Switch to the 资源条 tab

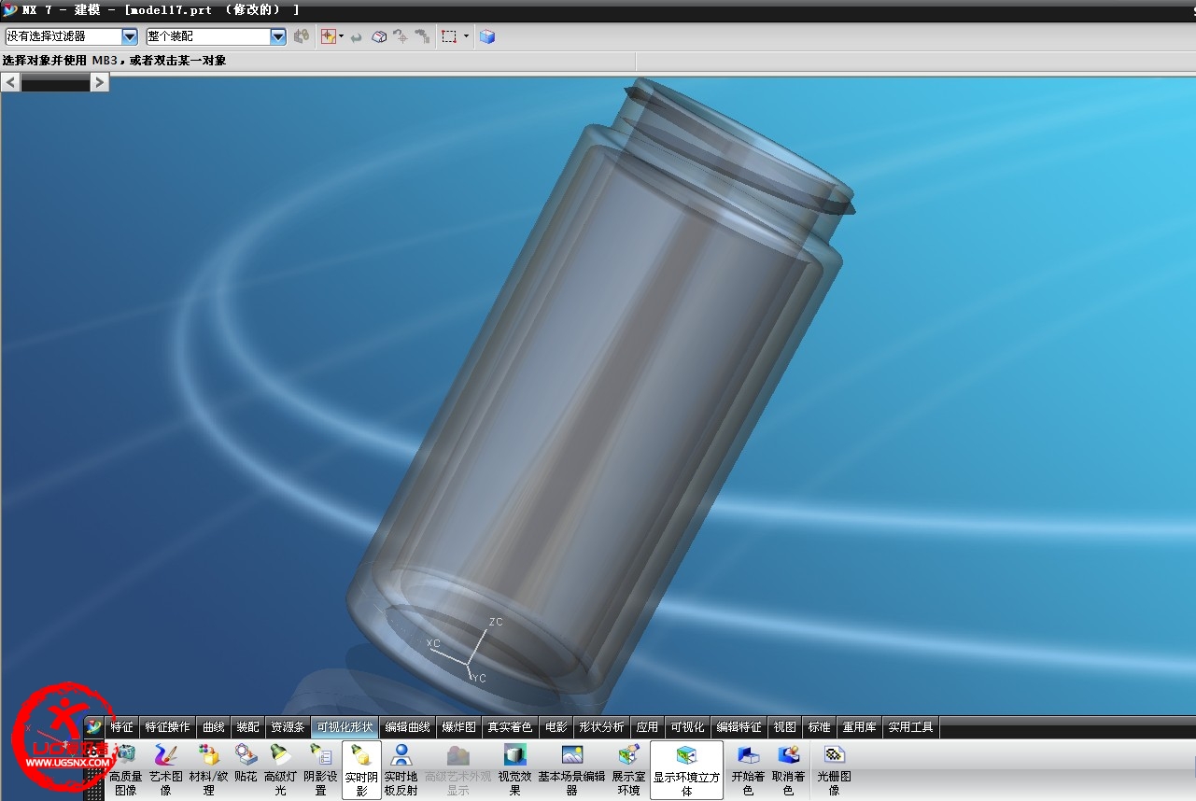click(287, 726)
